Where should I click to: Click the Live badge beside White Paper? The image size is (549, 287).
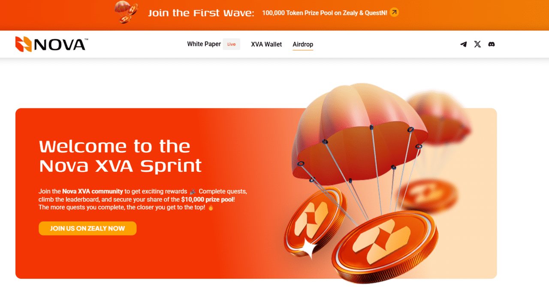click(232, 44)
